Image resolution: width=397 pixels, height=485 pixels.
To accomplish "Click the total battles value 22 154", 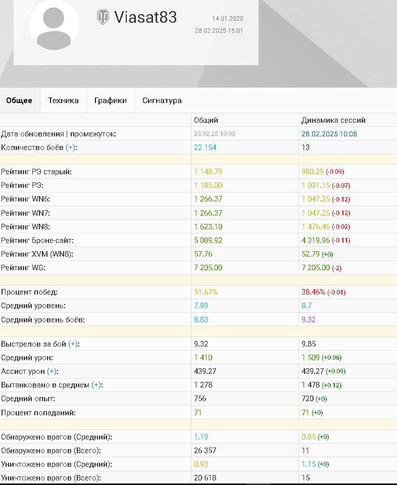I will 205,148.
